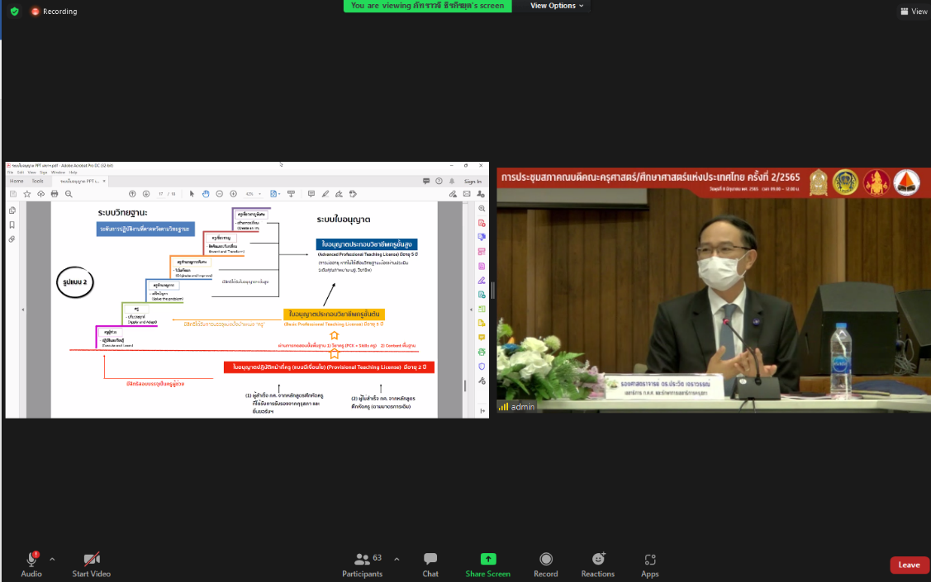Open the Sign tool in Acrobat toolbar
This screenshot has width=931, height=582.
pyautogui.click(x=339, y=194)
